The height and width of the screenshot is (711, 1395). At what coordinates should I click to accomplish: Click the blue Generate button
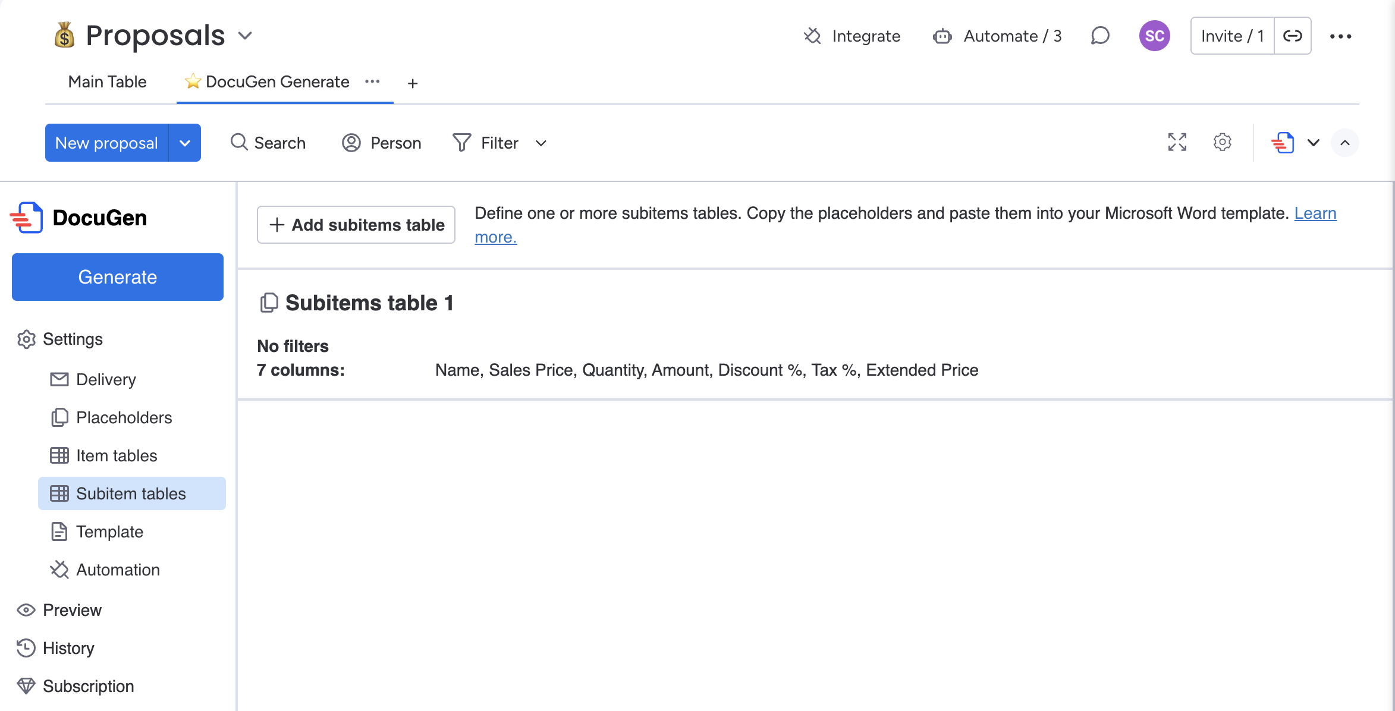coord(118,277)
